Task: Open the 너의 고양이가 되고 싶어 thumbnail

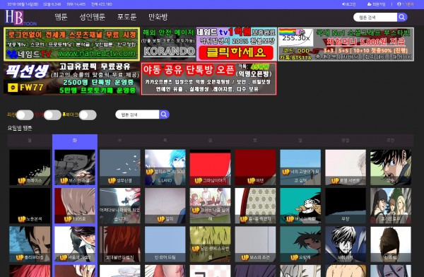Action: click(x=300, y=167)
